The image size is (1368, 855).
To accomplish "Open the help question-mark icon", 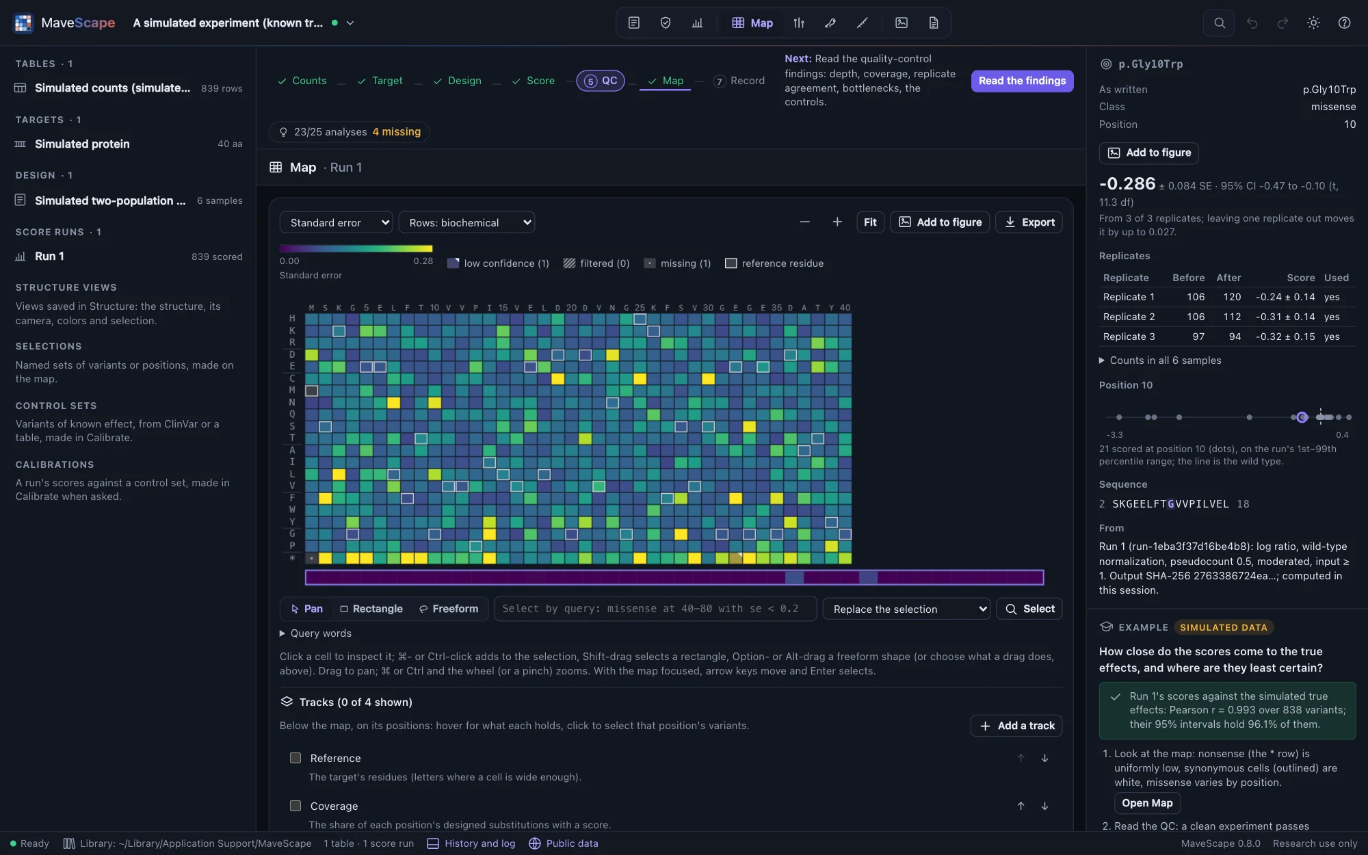I will (x=1344, y=23).
